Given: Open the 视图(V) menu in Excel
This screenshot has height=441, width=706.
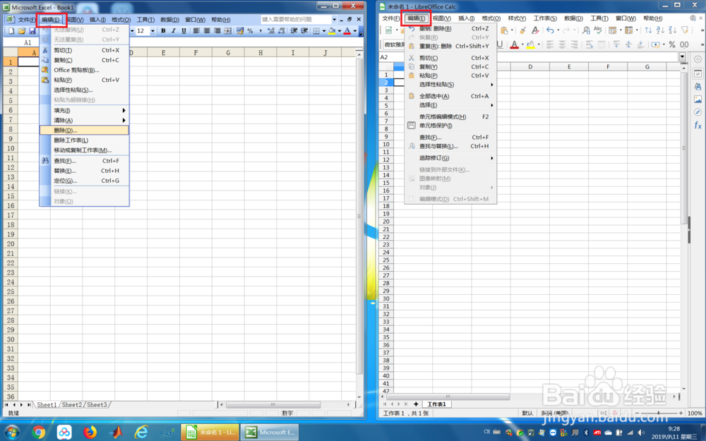Looking at the screenshot, I should coord(75,20).
